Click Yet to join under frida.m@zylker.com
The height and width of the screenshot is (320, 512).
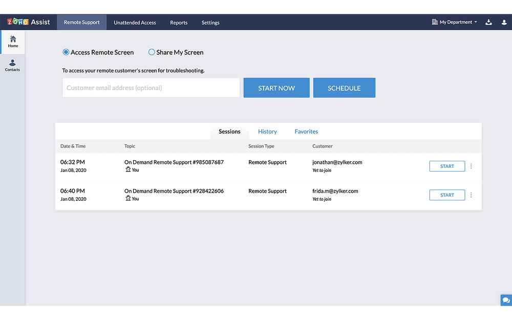pos(322,199)
